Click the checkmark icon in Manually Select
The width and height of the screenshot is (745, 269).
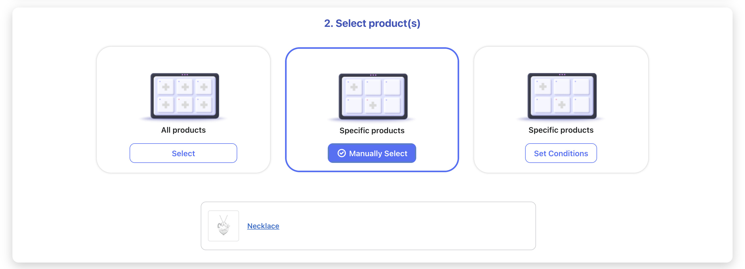point(341,153)
